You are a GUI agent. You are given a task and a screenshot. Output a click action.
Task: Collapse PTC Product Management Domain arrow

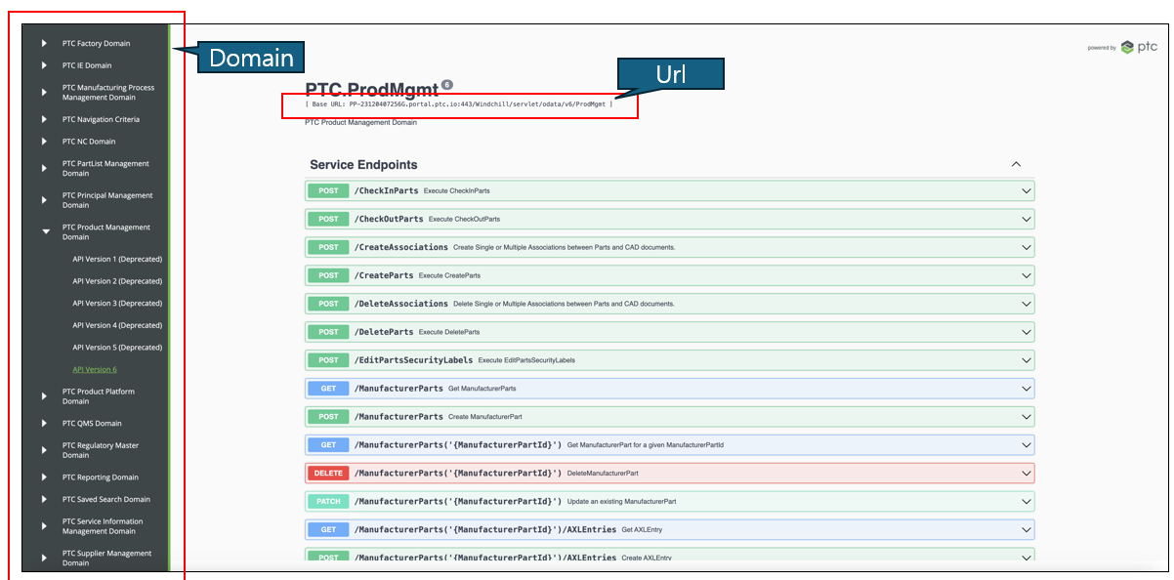tap(45, 232)
